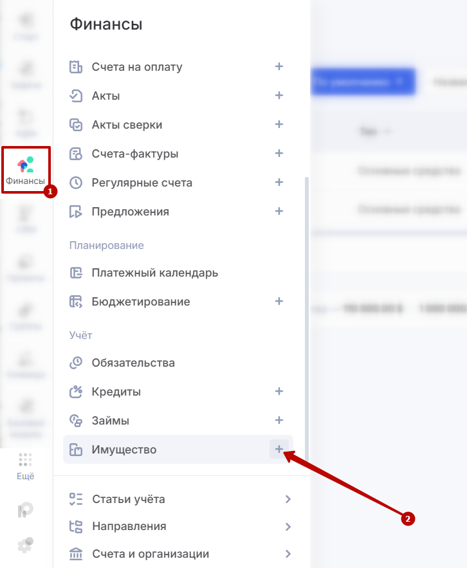This screenshot has height=568, width=467.
Task: Click the blurred blue filter button
Action: pyautogui.click(x=363, y=82)
